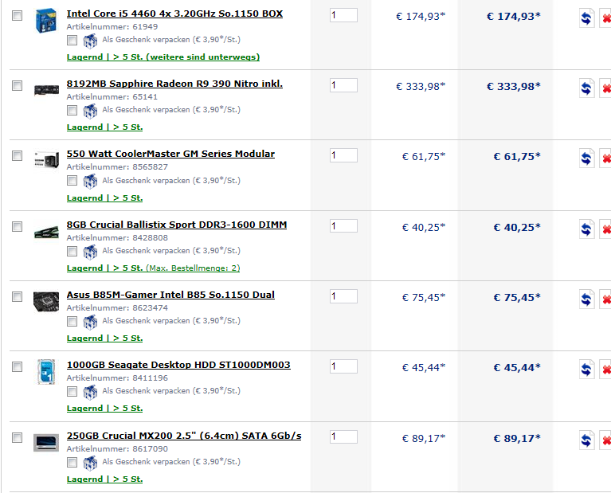This screenshot has width=611, height=493.
Task: Click Seagate hard drive thumbnail
Action: 46,372
